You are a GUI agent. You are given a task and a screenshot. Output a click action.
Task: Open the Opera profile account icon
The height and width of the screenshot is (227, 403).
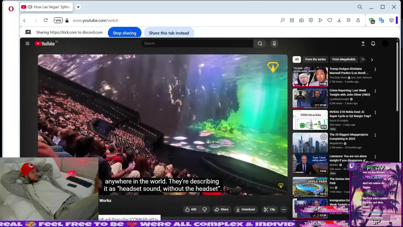click(x=358, y=20)
